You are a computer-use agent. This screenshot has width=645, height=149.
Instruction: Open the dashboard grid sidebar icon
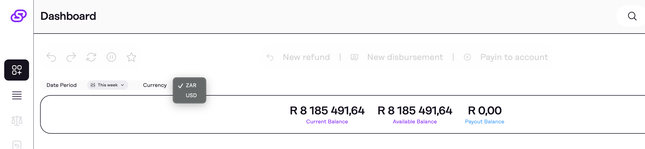[x=17, y=70]
